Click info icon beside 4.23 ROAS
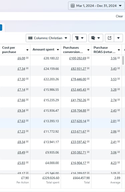This screenshot has width=125, height=192. pyautogui.click(x=119, y=162)
